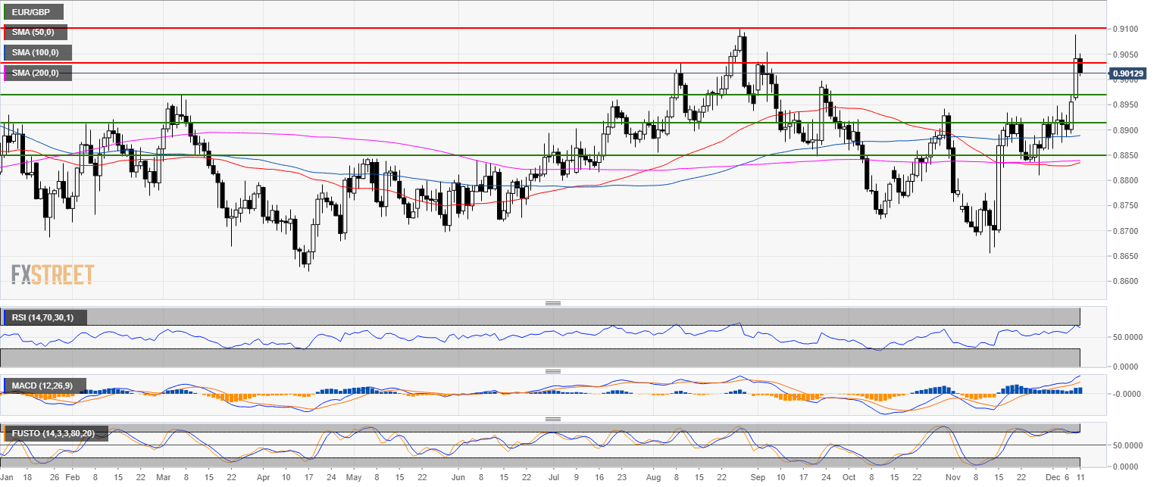The height and width of the screenshot is (487, 1160).
Task: Click the current price tag 0.90129
Action: tap(1133, 73)
